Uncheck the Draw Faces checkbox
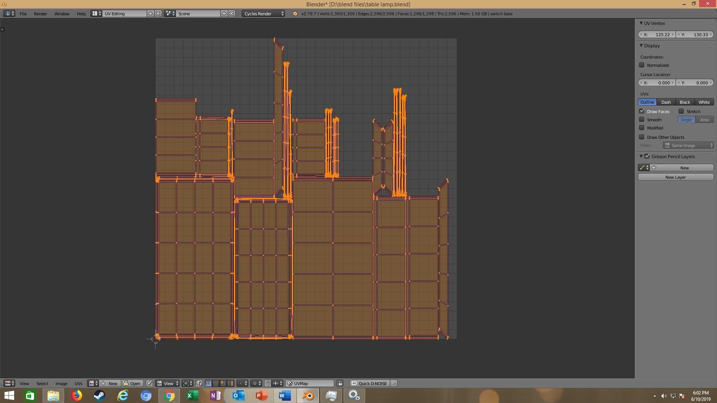The image size is (717, 403). (x=642, y=111)
